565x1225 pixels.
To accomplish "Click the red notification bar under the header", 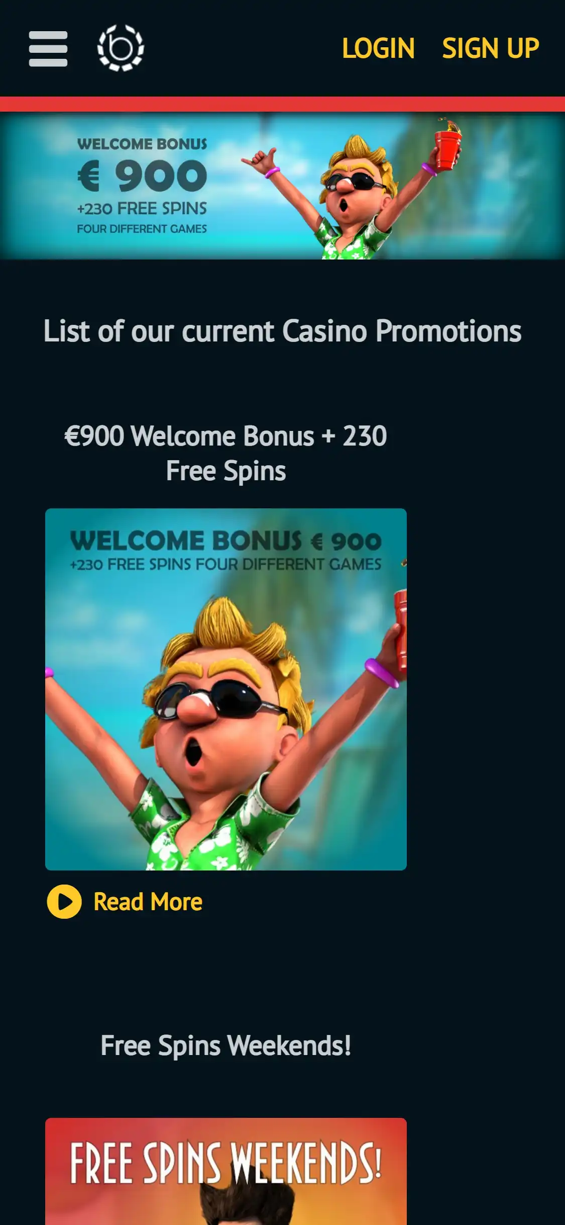I will (x=282, y=104).
